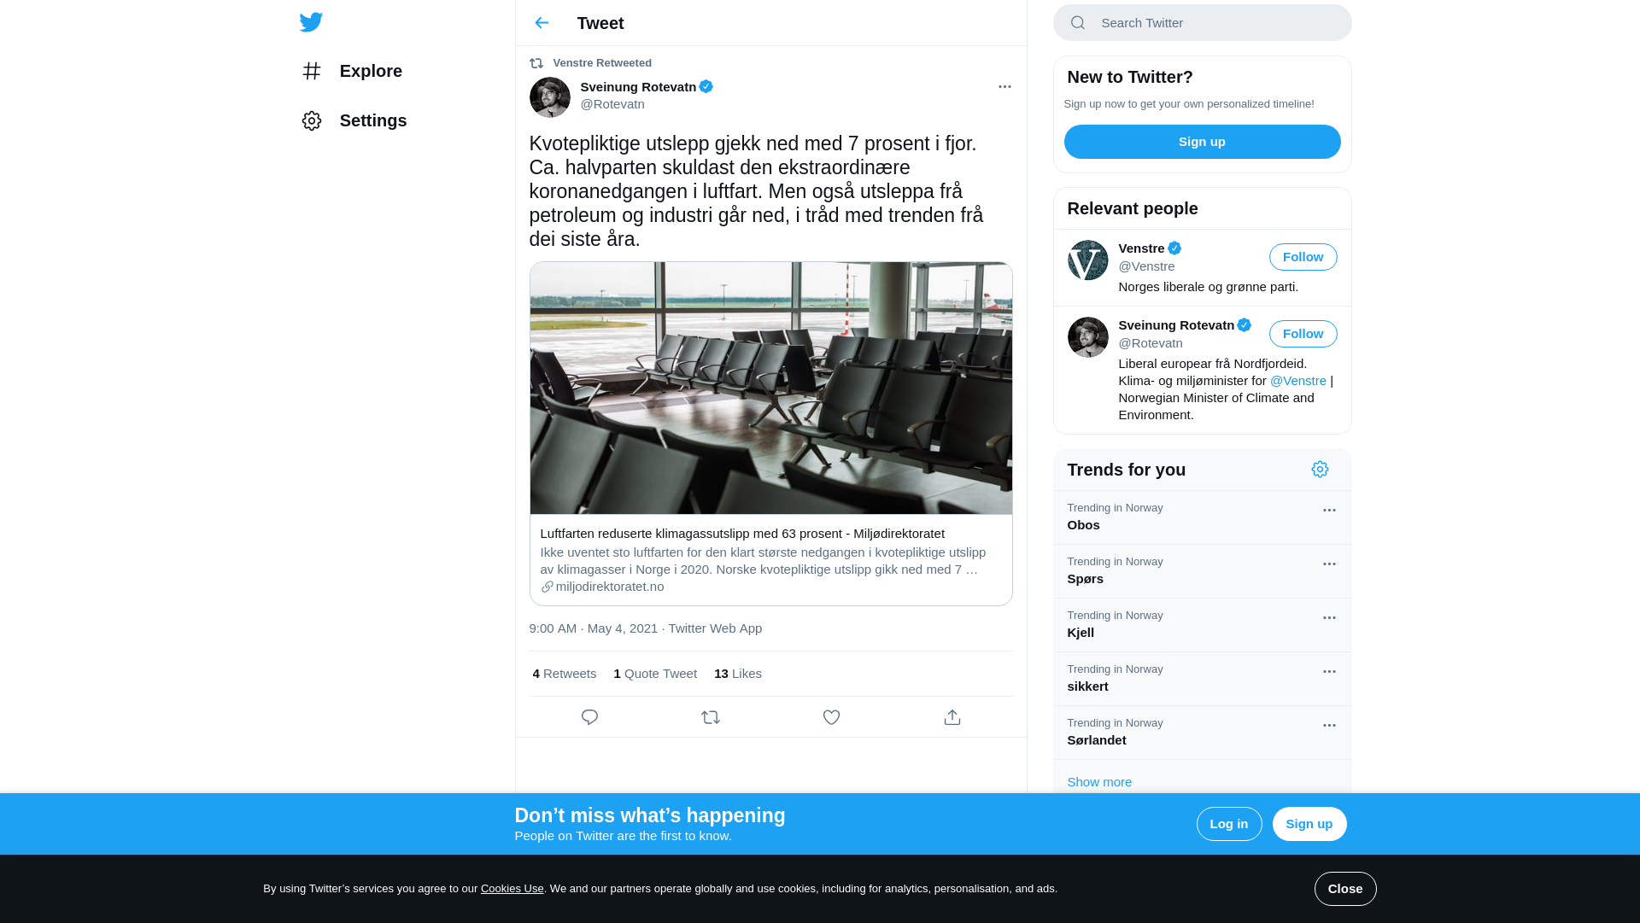Screen dimensions: 1640x923
Task: Open the tweet's more options menu
Action: pyautogui.click(x=1004, y=86)
